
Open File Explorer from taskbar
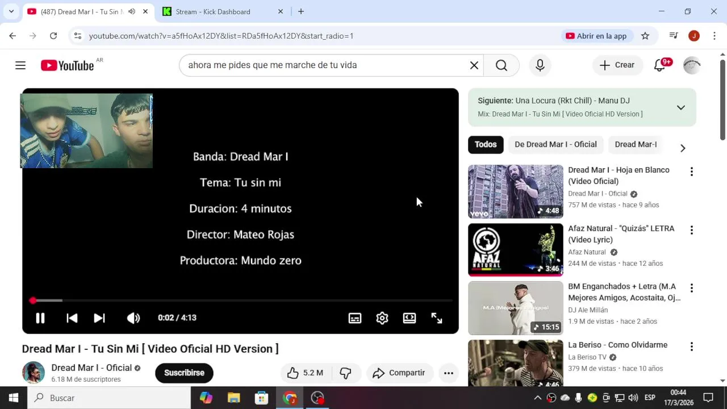point(233,398)
